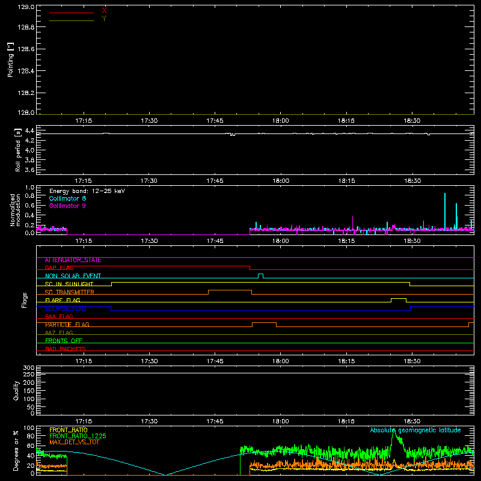
Task: Click the FLARE_FLAG label
Action: coord(63,300)
